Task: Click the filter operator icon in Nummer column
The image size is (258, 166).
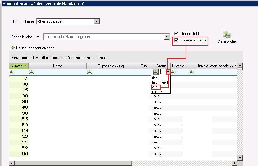Action: 12,72
